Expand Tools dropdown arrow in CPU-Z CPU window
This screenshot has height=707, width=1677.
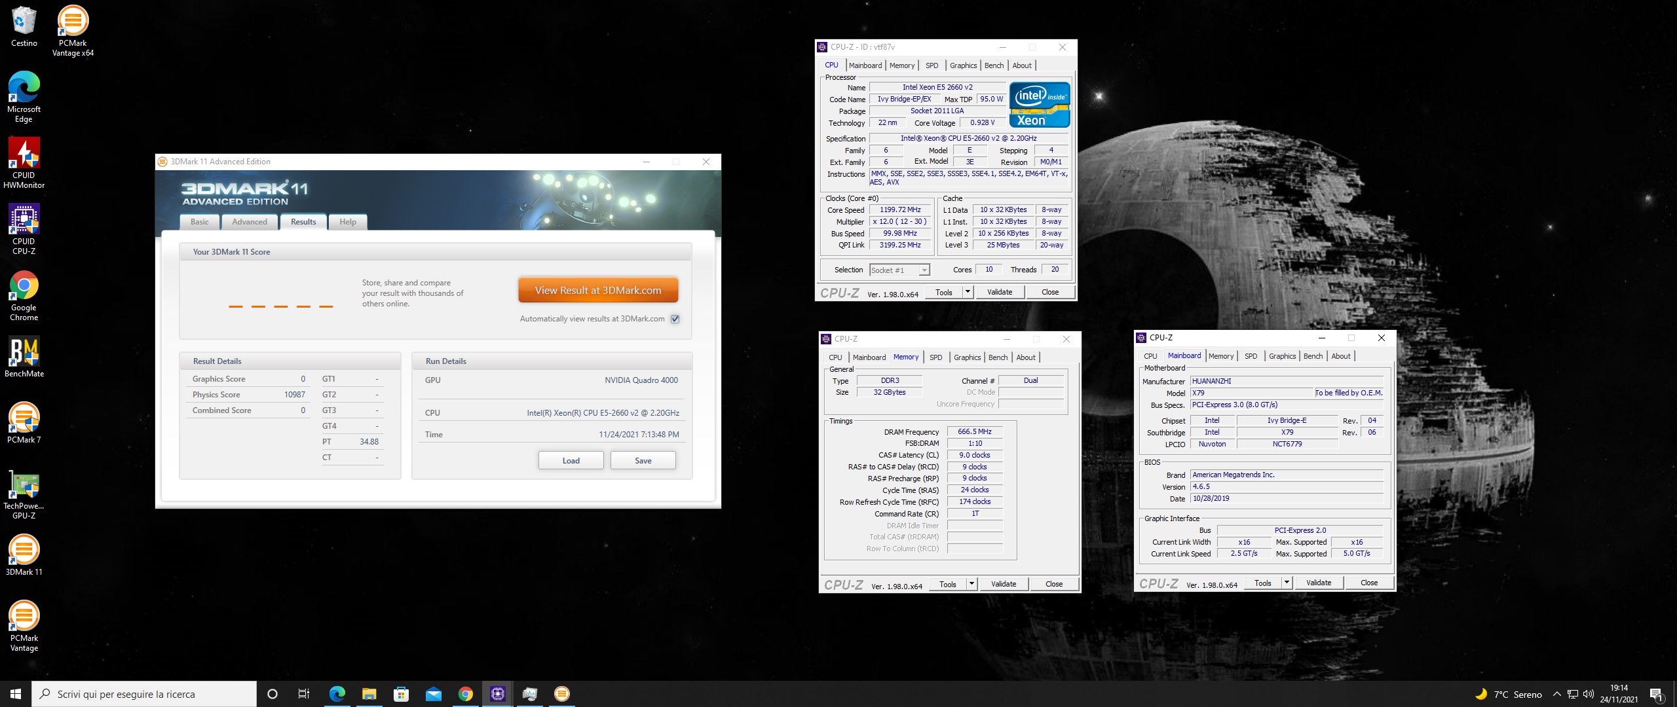(968, 292)
